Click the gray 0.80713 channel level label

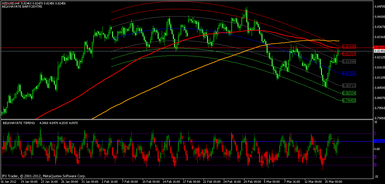pos(350,86)
